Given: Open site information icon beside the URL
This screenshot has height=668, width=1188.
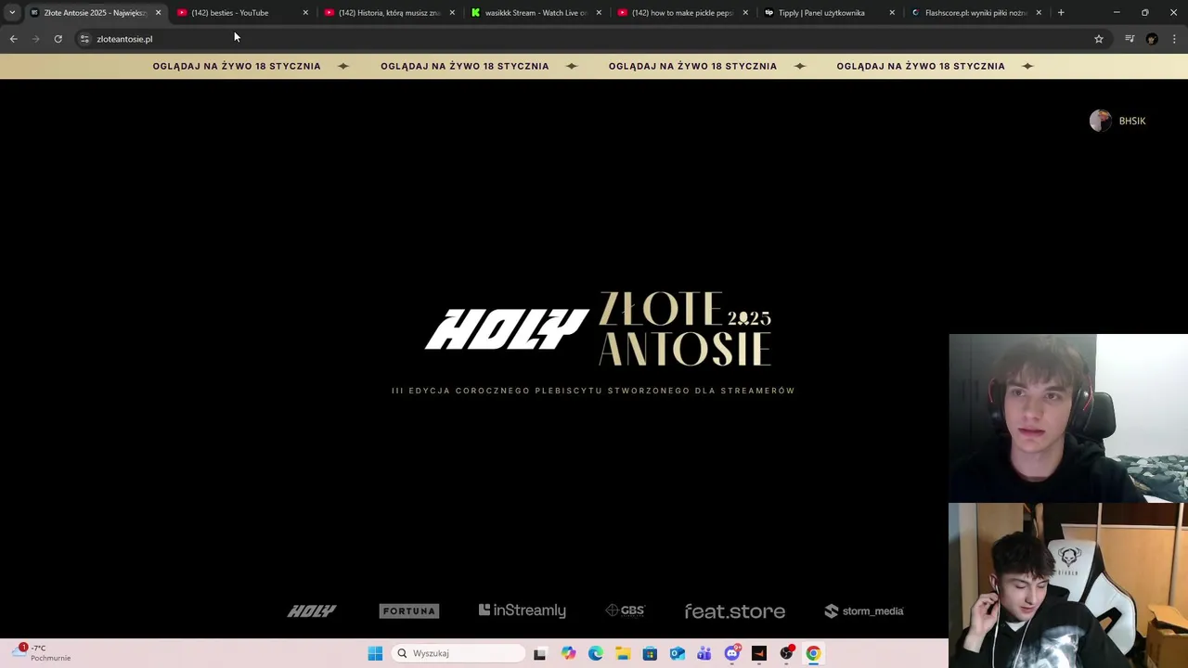Looking at the screenshot, I should (84, 39).
